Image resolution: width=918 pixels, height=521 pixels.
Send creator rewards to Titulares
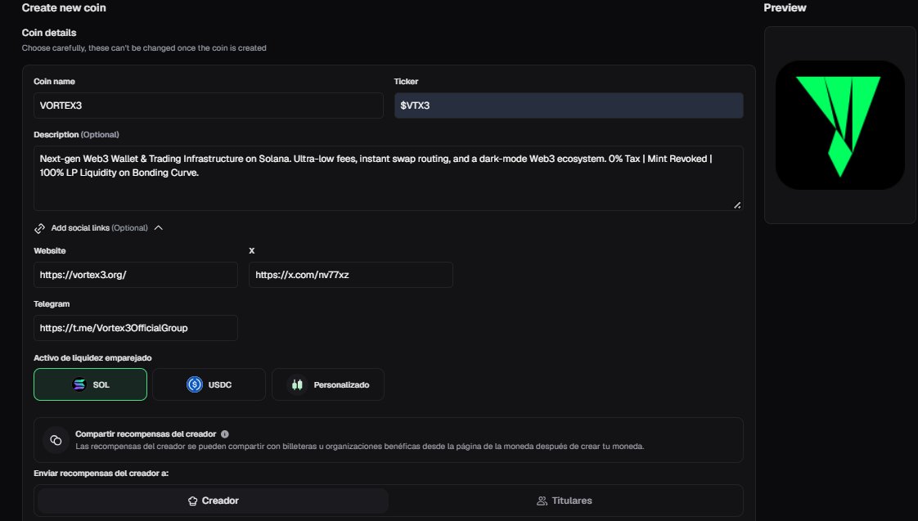pyautogui.click(x=565, y=501)
